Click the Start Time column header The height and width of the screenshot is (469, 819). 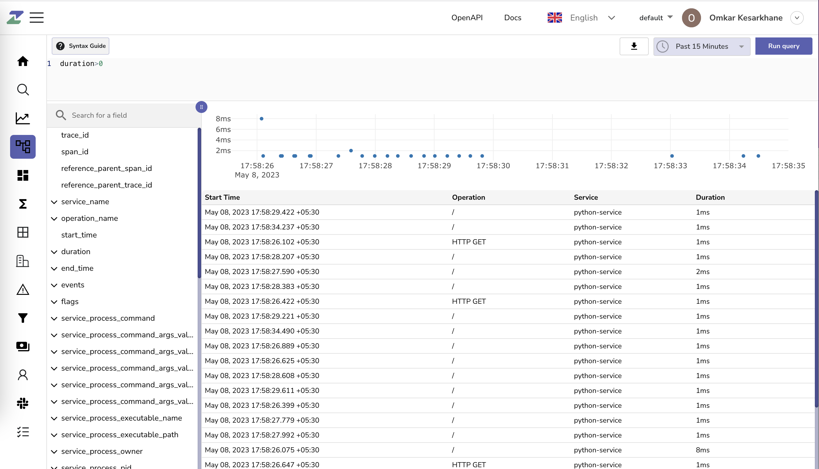222,197
